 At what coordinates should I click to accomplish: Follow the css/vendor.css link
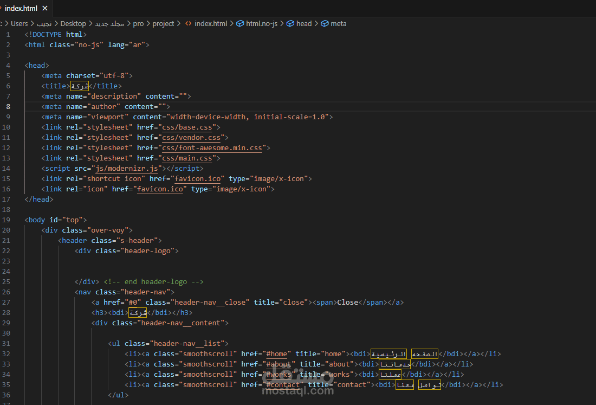tap(191, 137)
